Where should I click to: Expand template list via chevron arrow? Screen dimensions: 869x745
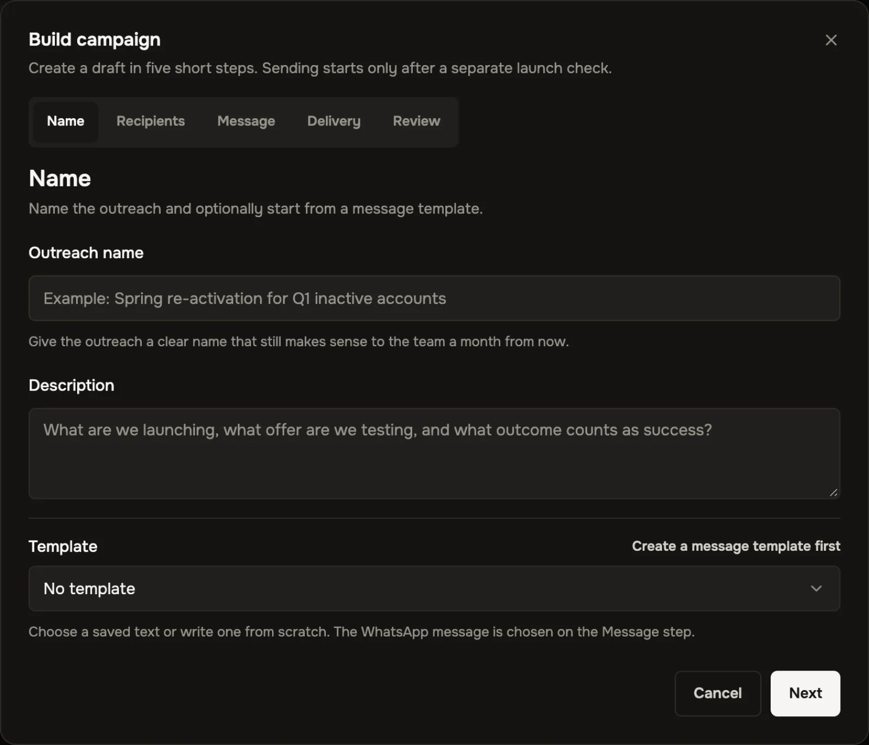click(x=816, y=589)
